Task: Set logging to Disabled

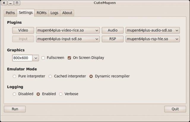Action: point(14,94)
